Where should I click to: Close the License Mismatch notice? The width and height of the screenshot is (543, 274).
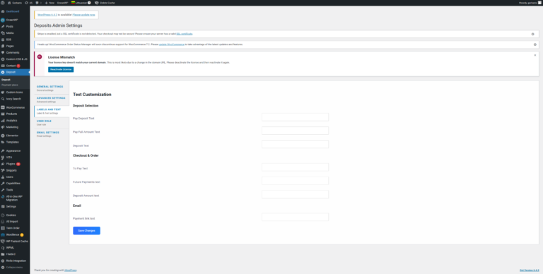pyautogui.click(x=535, y=55)
